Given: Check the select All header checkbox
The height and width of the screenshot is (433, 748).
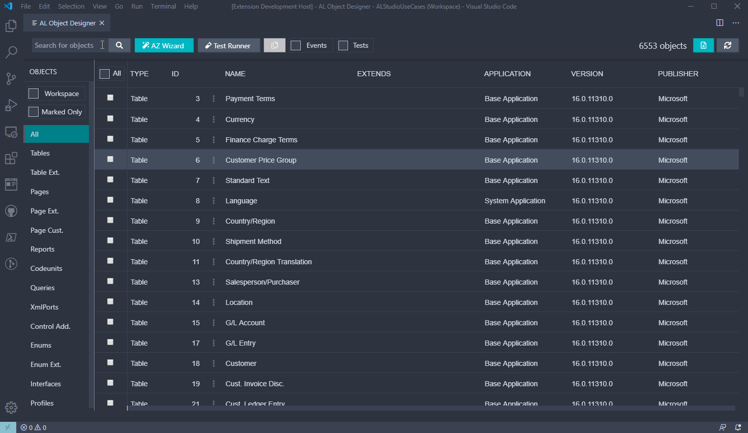Looking at the screenshot, I should point(105,74).
